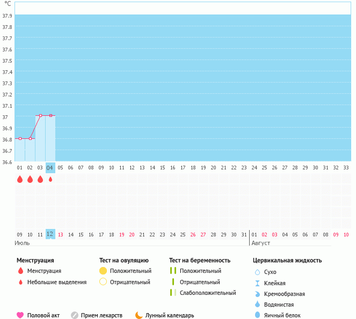Select the temperature point on day 01
The height and width of the screenshot is (319, 356).
20,138
